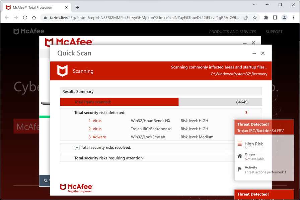300x200 pixels.
Task: Click the McAfee logo in the site navigation bar
Action: coord(29,31)
